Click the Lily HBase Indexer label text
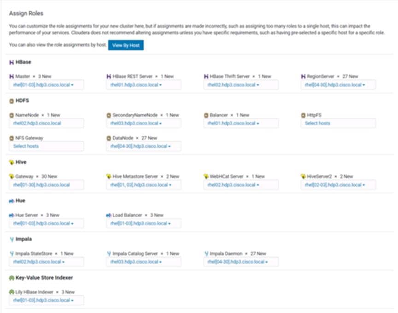The width and height of the screenshot is (398, 313). (x=34, y=292)
